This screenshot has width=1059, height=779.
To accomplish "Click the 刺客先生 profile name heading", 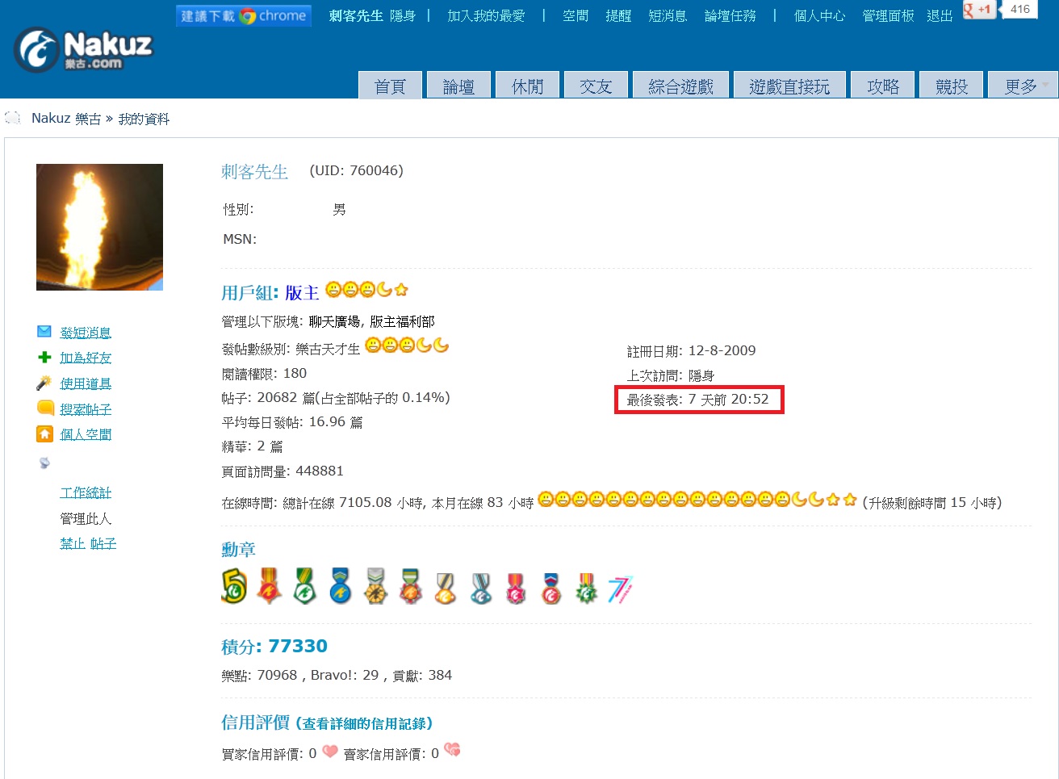I will [254, 171].
